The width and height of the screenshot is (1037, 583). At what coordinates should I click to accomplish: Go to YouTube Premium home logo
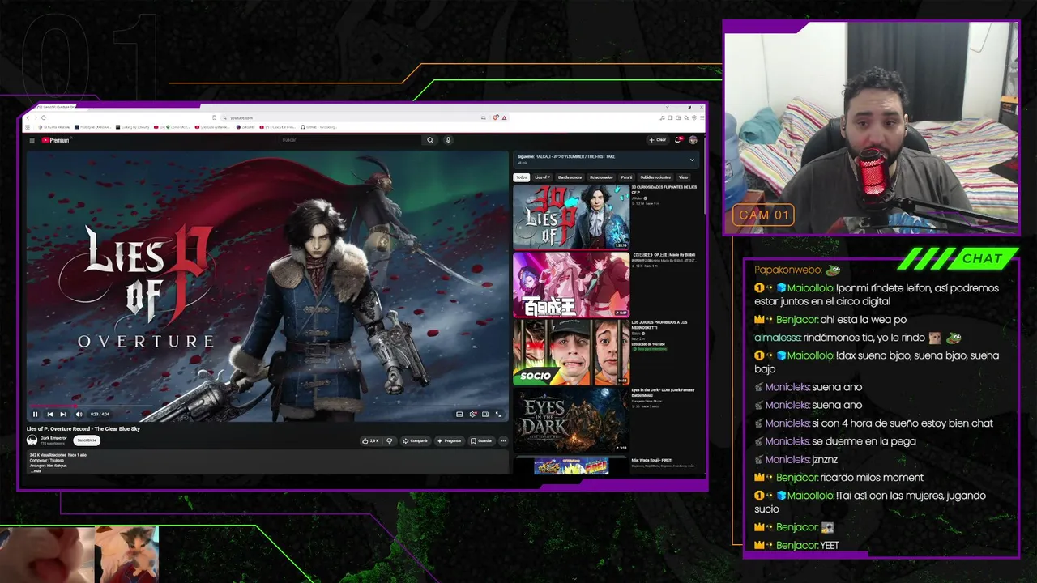point(56,140)
